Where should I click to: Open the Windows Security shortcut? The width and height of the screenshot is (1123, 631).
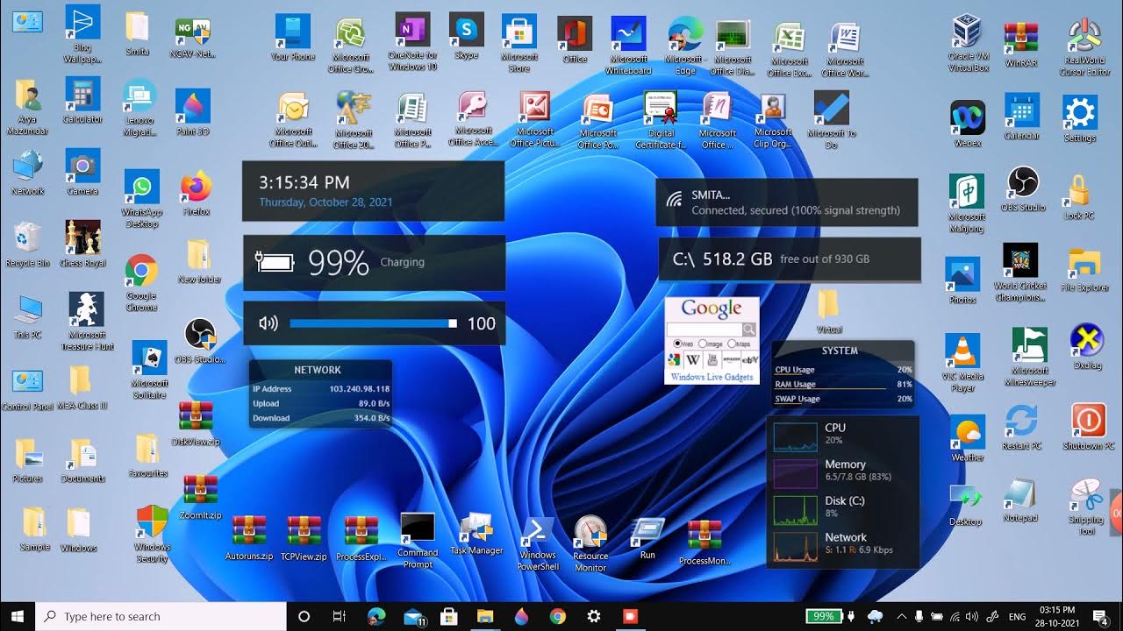(152, 534)
